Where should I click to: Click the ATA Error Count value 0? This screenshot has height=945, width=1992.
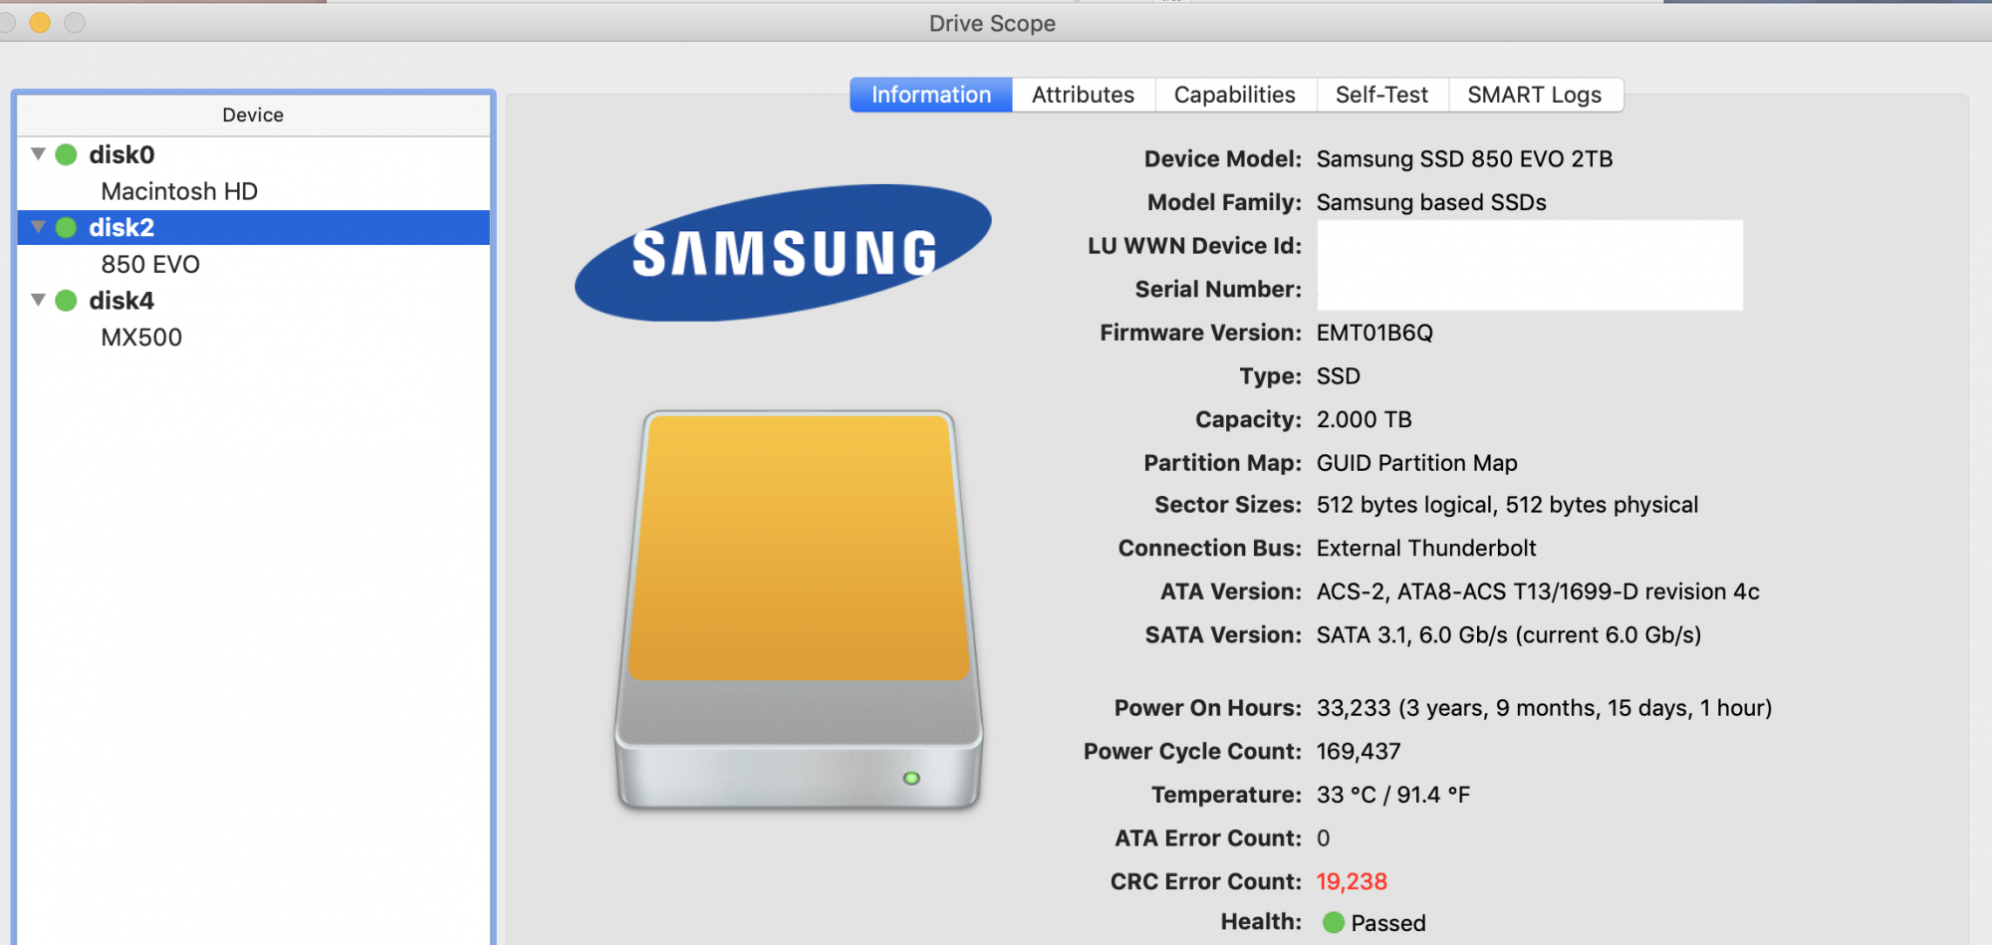(1323, 838)
